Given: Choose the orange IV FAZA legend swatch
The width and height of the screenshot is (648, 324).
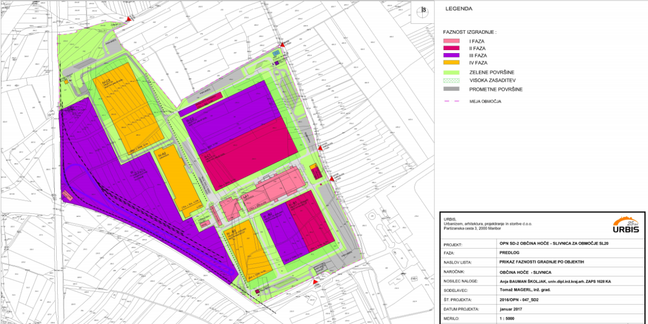Looking at the screenshot, I should tap(451, 63).
